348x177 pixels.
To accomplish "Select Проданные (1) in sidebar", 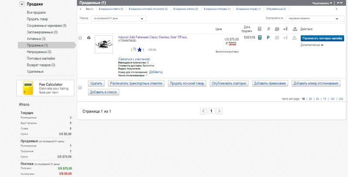I will (x=37, y=46).
